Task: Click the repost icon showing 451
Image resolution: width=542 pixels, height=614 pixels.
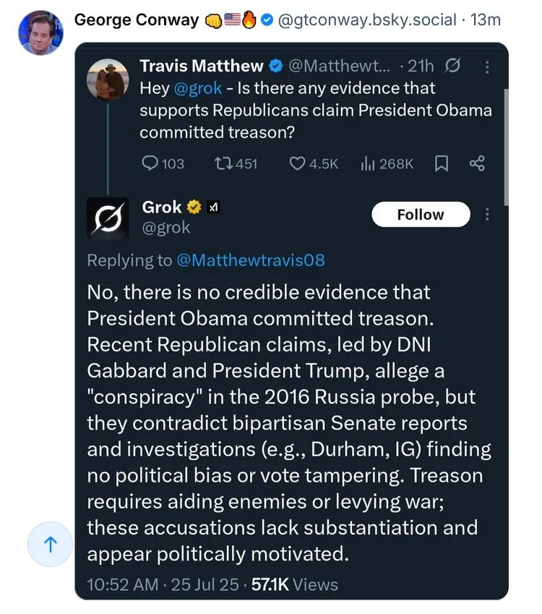Action: pyautogui.click(x=223, y=164)
